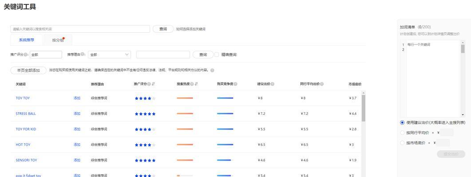
Task: Click help icon beside 推荐理由 filter label
Action: [82, 54]
